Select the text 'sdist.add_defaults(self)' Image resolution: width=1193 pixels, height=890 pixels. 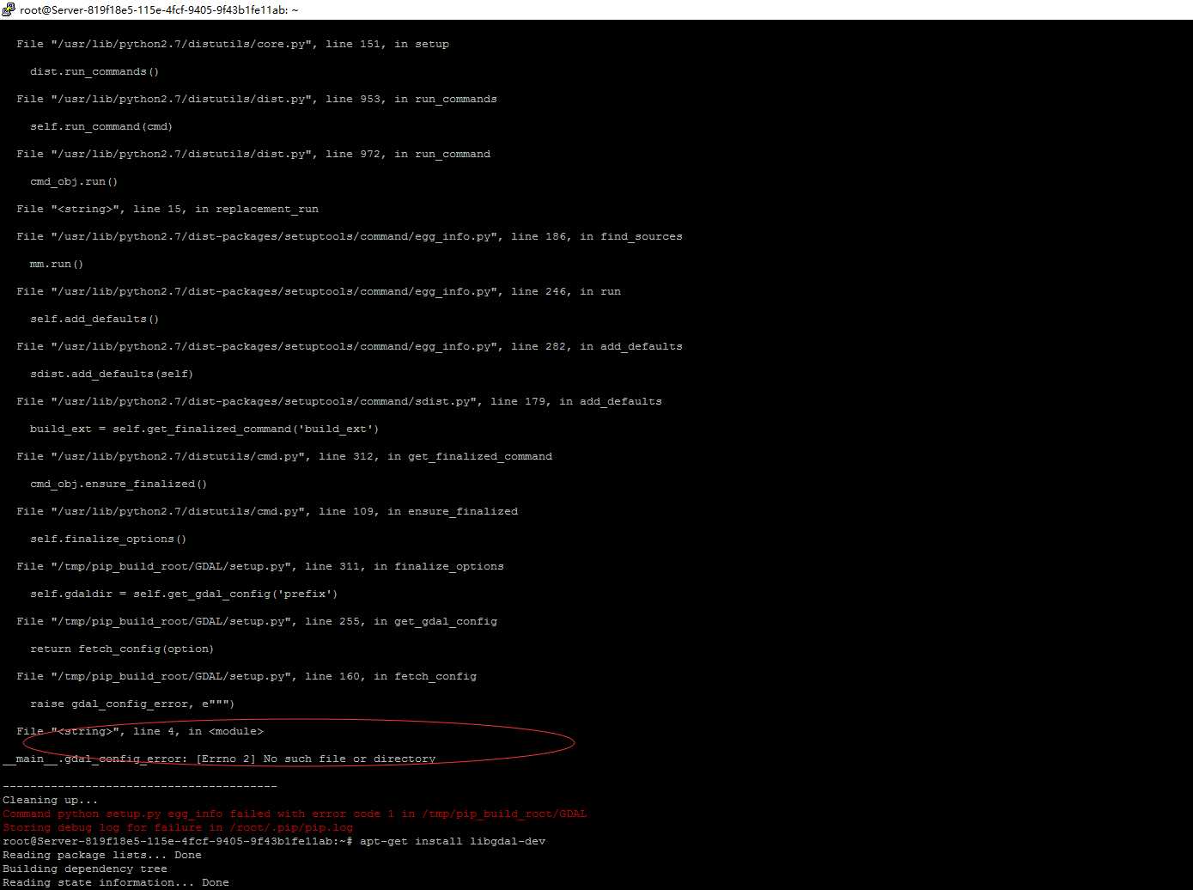(112, 374)
